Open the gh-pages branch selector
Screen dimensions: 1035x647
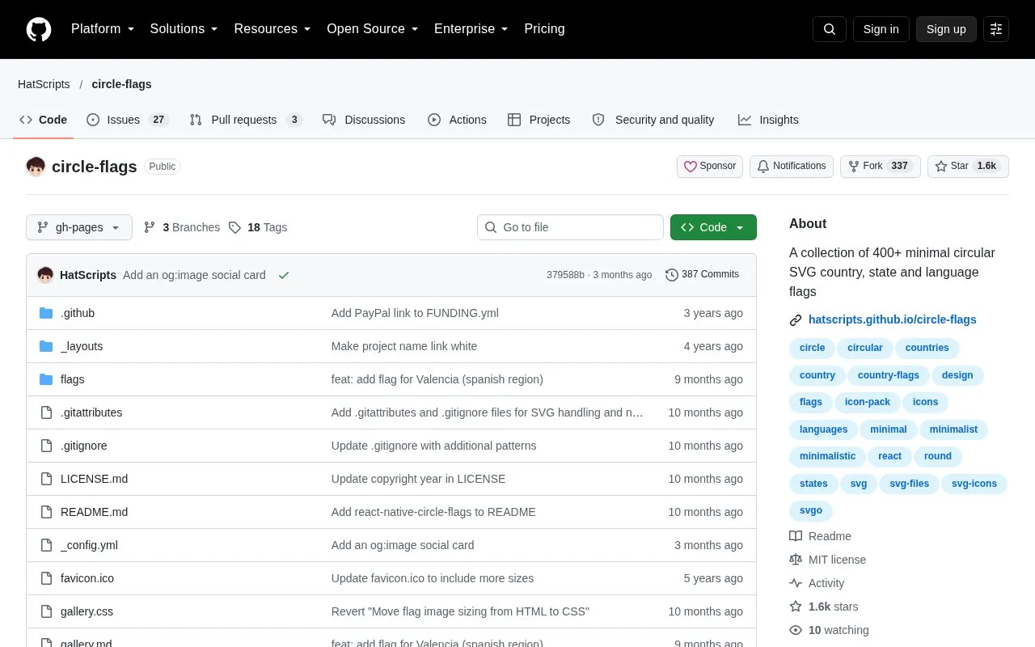click(79, 227)
